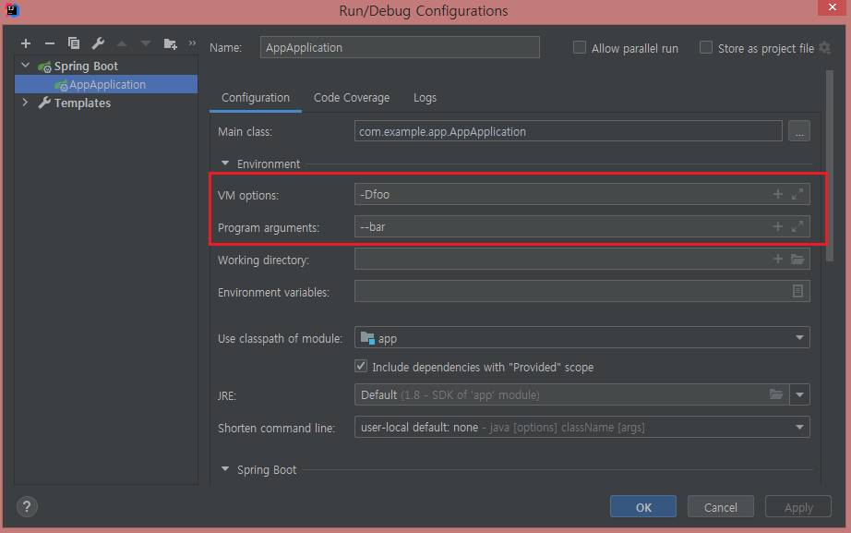Expand the Templates tree node
The width and height of the screenshot is (851, 533).
25,103
